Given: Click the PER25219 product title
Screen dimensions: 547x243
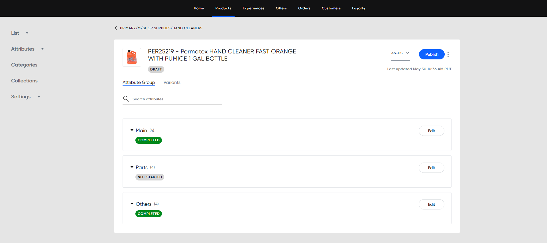Looking at the screenshot, I should [222, 55].
